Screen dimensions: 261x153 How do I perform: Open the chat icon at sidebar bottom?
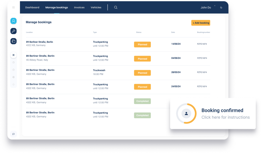[x=14, y=134]
